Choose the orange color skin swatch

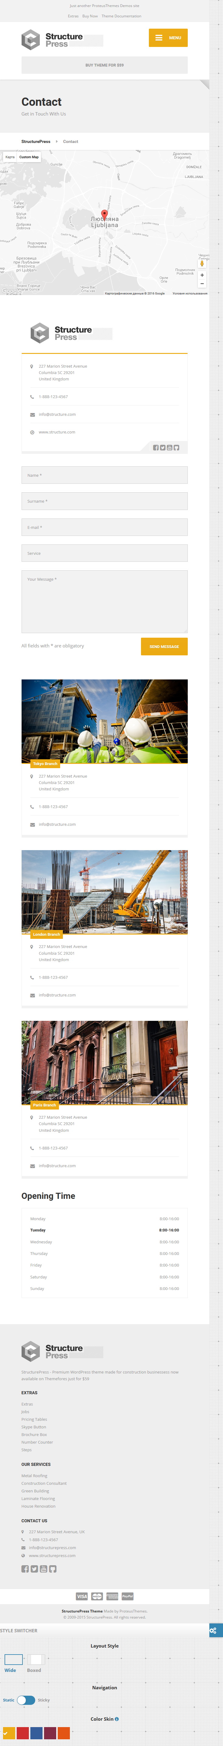[63, 1733]
